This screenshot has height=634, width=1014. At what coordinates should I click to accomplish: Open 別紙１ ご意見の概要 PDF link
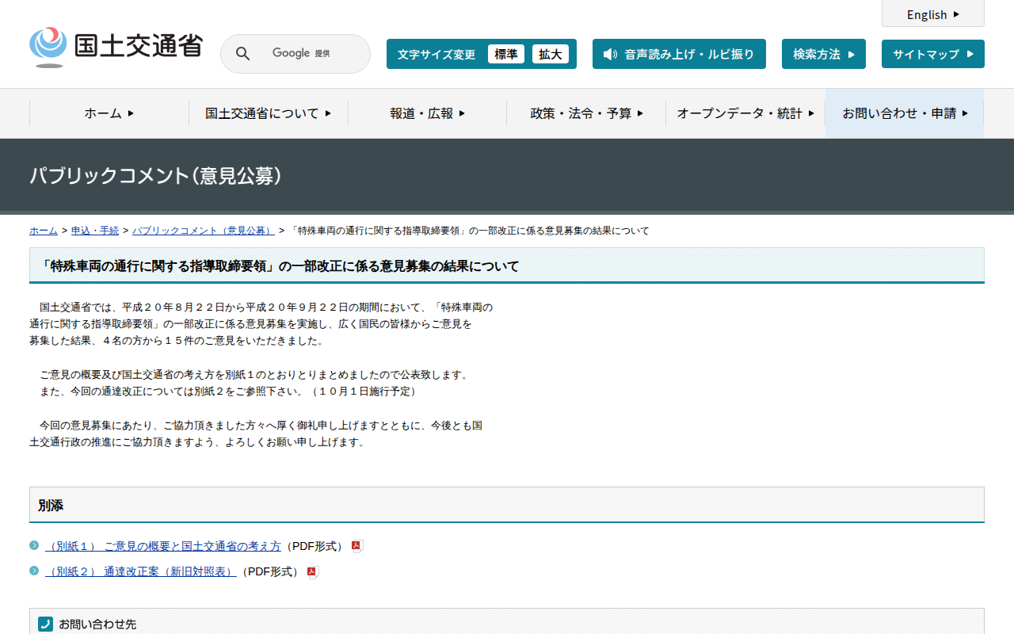163,546
